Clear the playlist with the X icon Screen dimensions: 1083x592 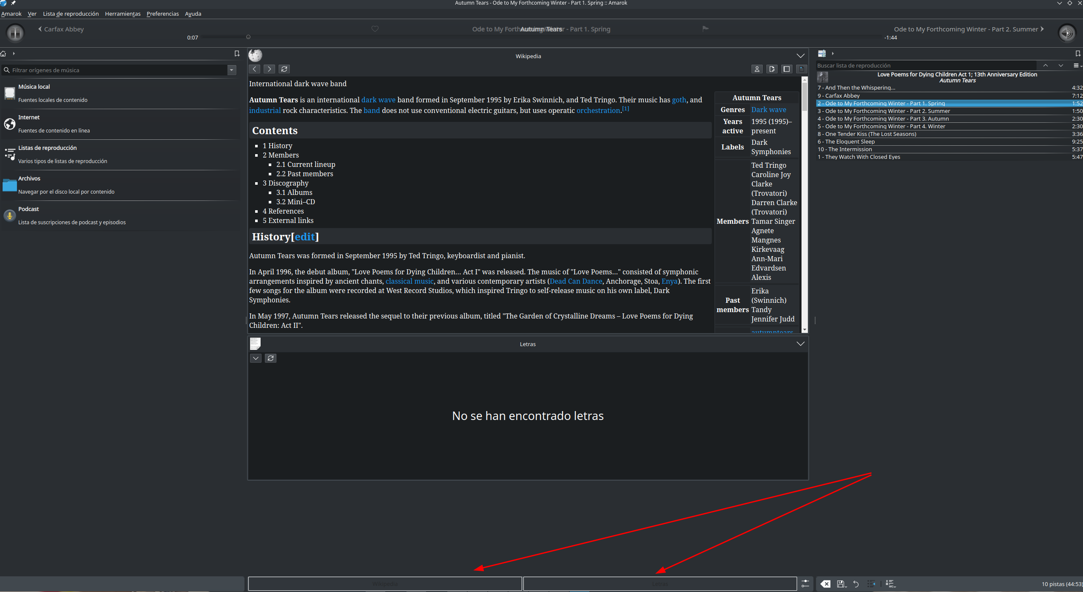(x=825, y=584)
